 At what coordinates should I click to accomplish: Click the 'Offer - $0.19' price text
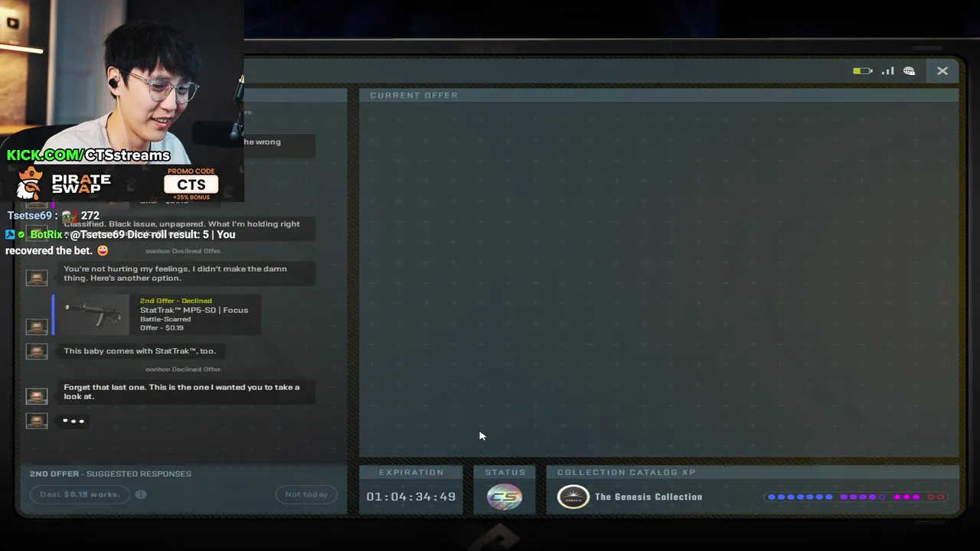[162, 328]
